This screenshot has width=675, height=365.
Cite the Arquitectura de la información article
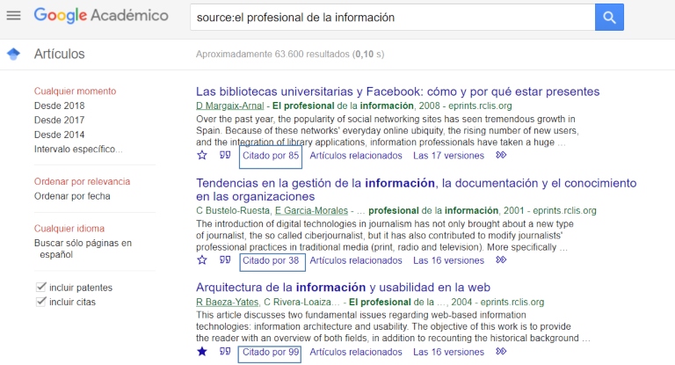(x=225, y=352)
